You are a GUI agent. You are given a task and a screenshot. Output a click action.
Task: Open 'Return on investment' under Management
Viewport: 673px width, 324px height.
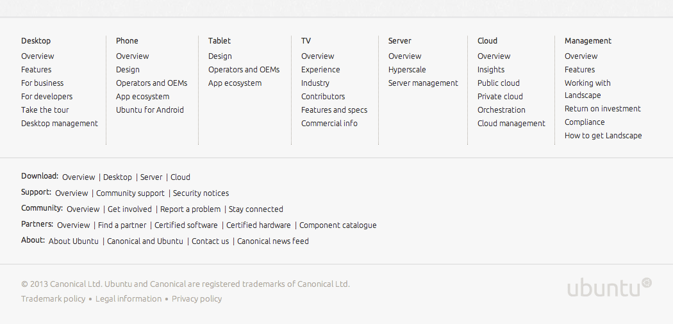pyautogui.click(x=602, y=109)
